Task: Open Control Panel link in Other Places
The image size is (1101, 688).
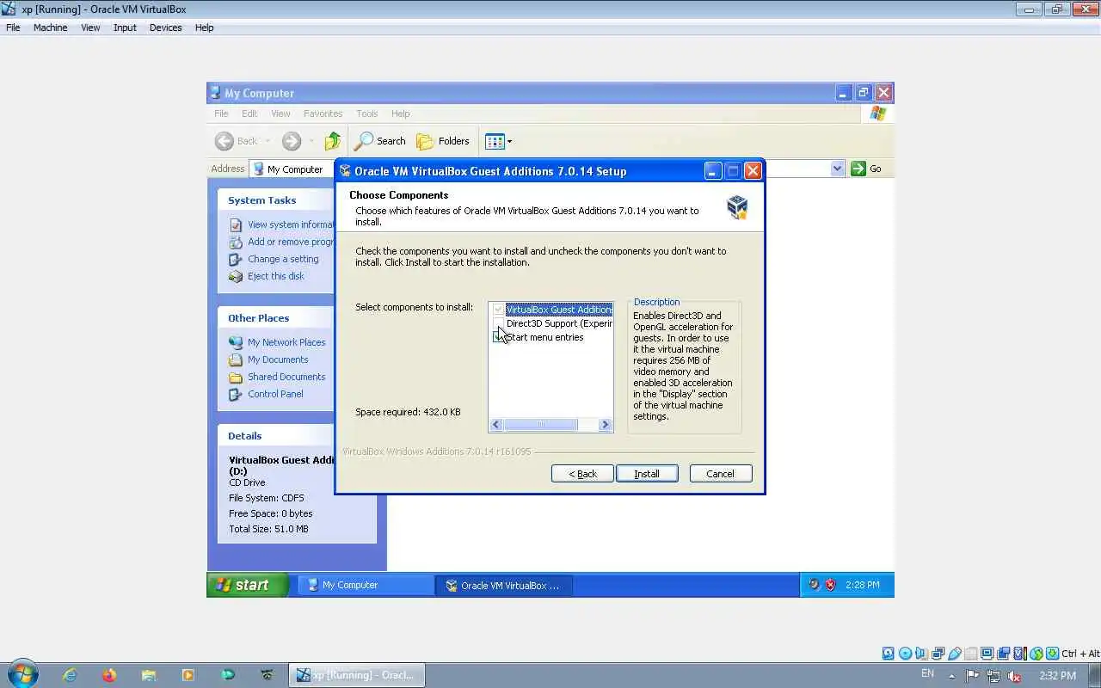Action: pos(275,394)
